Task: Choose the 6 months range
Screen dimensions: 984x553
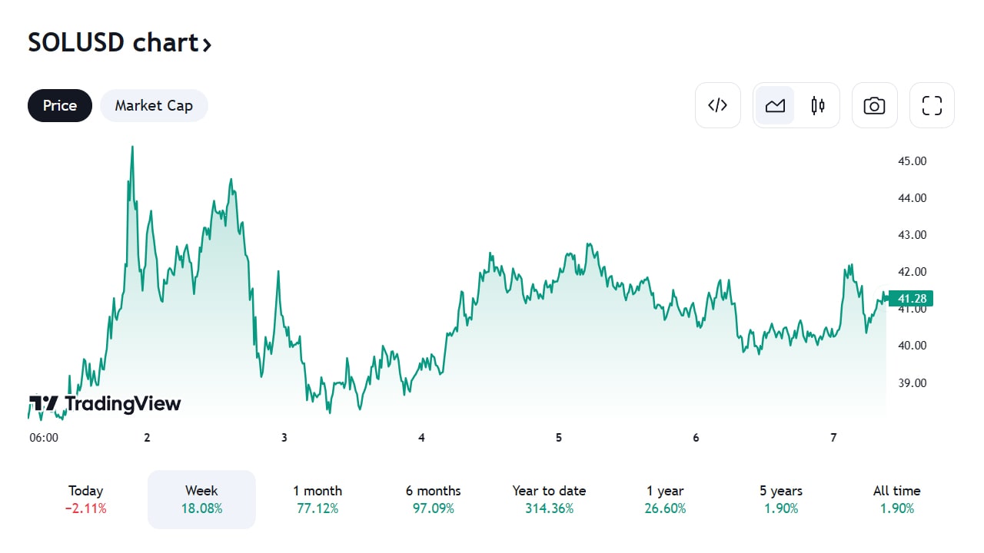Action: coord(434,499)
